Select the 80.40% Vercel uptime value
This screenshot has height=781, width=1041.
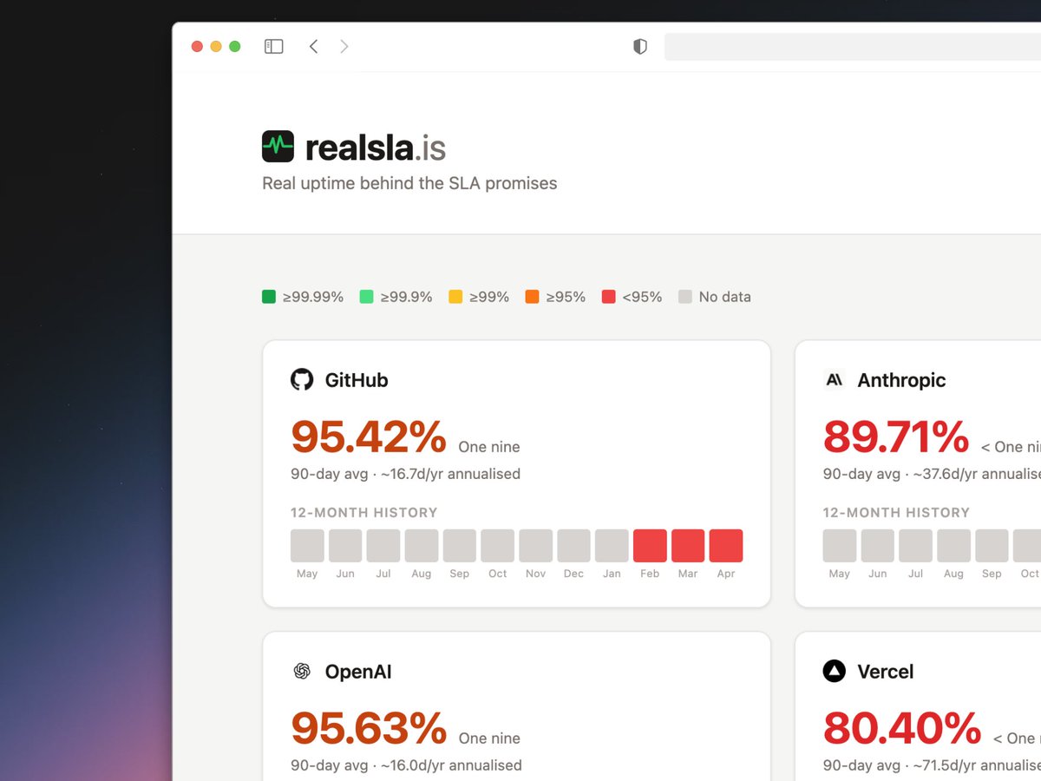click(902, 728)
